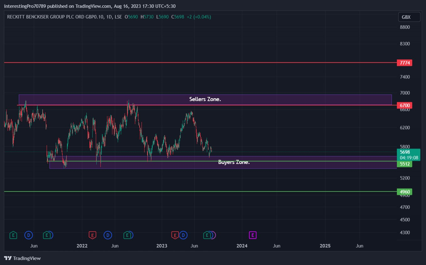Click the 2022 label on time axis

click(x=82, y=246)
